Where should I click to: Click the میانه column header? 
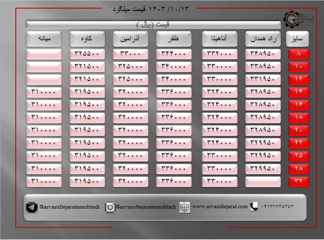(44, 39)
